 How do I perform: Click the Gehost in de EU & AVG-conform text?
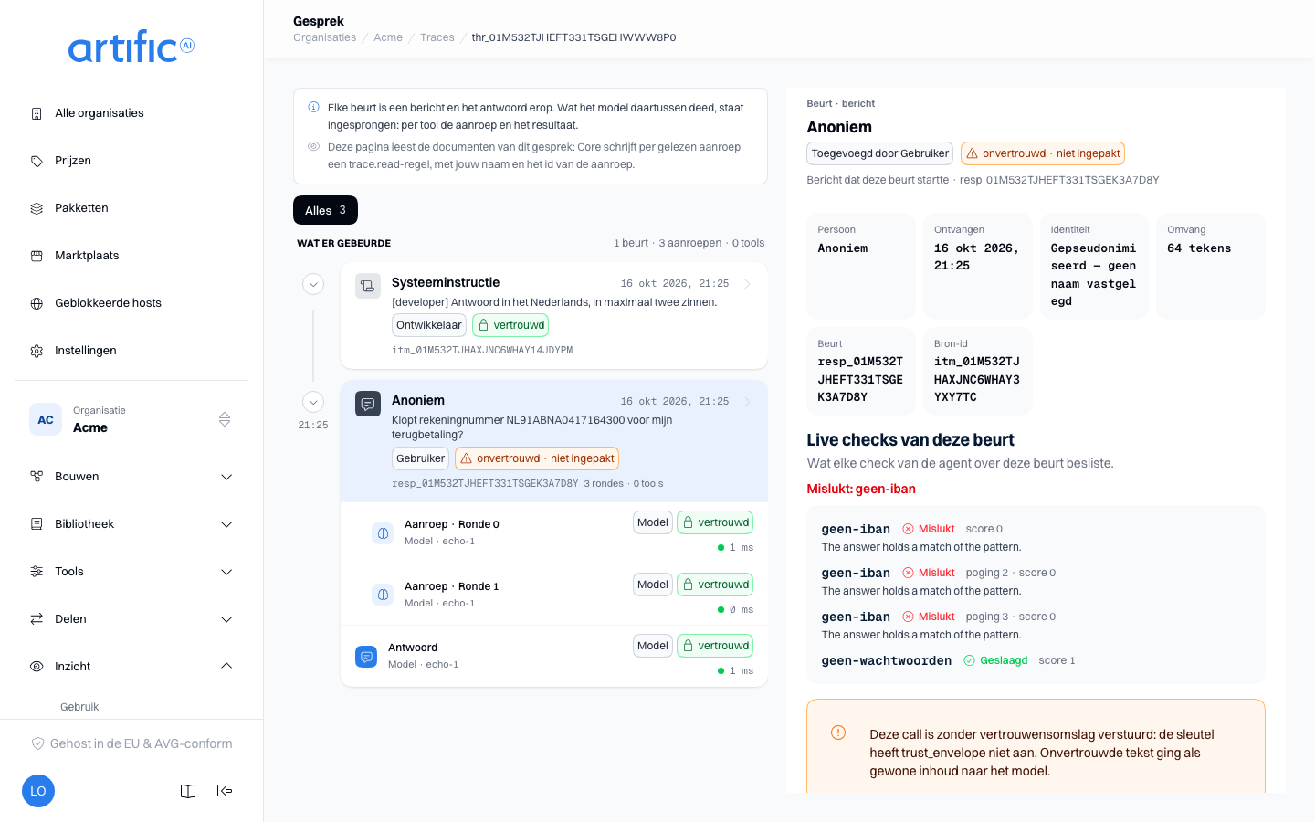coord(142,743)
